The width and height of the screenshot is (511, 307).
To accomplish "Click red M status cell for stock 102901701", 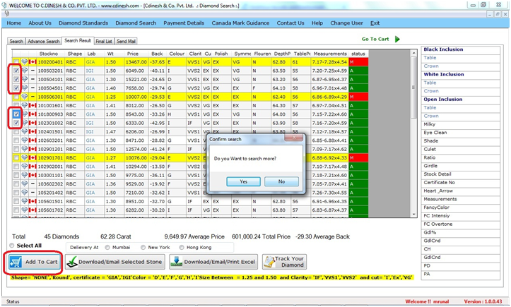I will 358,157.
